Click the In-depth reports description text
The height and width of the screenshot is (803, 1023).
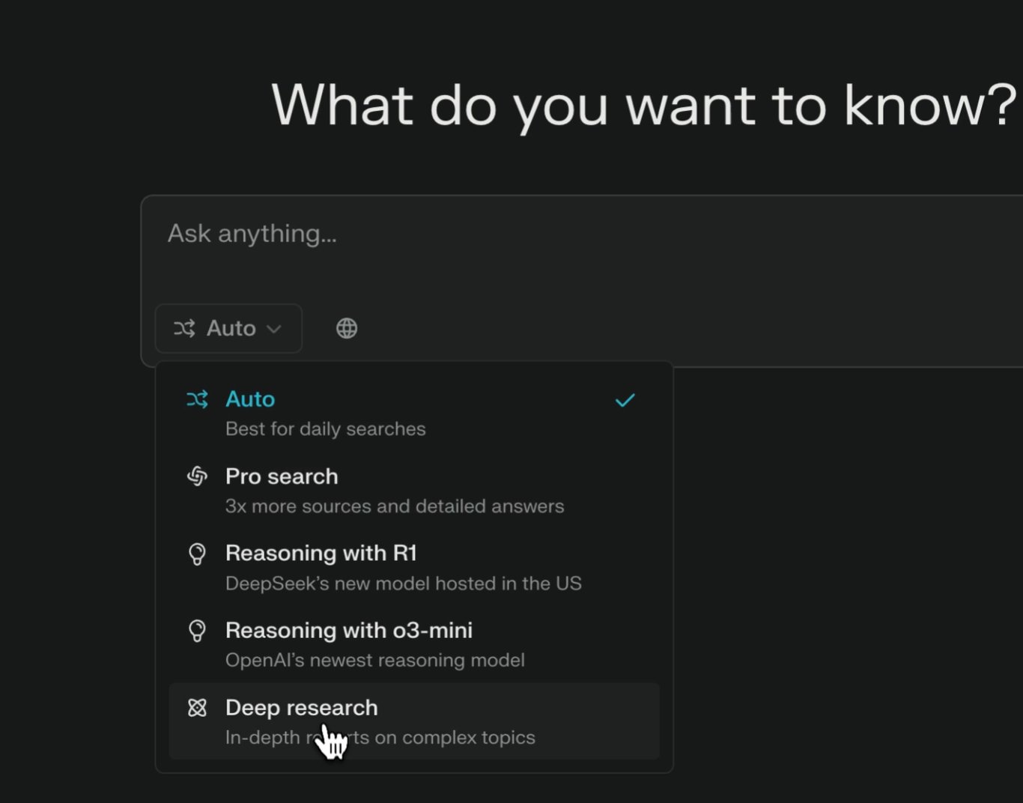tap(380, 737)
